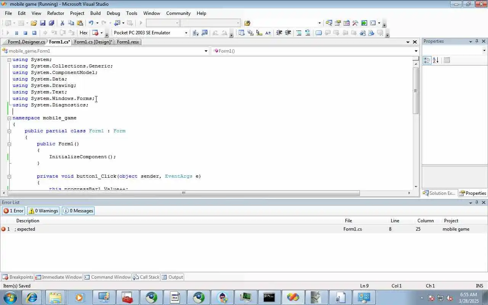
Task: Show Categorized view in the Properties panel
Action: pos(427,60)
